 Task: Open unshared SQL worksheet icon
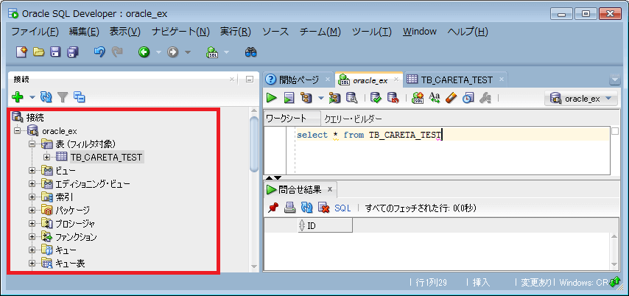(418, 97)
